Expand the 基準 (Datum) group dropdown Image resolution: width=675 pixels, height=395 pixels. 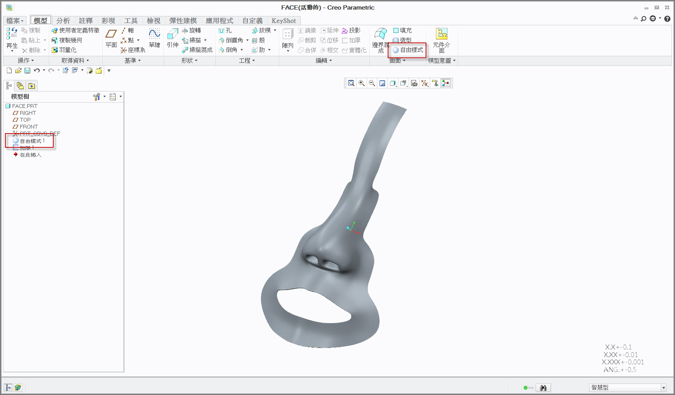pyautogui.click(x=133, y=60)
